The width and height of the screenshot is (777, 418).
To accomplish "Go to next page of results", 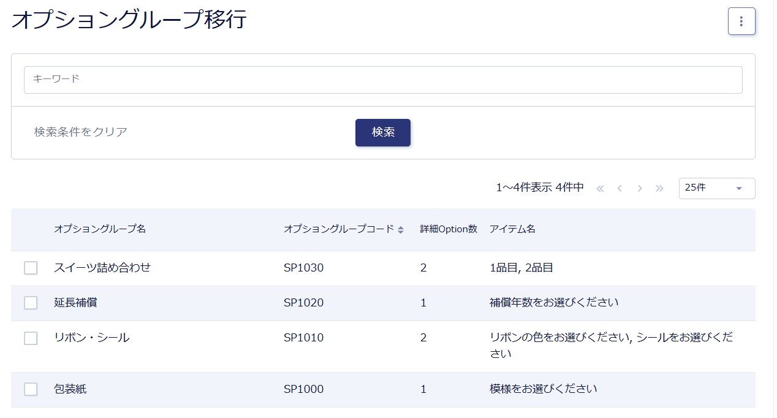I will click(640, 189).
